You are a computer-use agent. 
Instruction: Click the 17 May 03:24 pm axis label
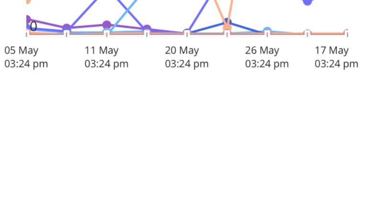click(x=336, y=57)
